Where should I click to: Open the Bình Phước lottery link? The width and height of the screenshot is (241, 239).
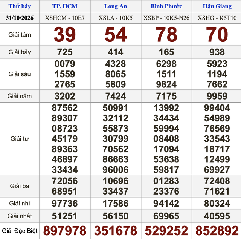coord(166,6)
